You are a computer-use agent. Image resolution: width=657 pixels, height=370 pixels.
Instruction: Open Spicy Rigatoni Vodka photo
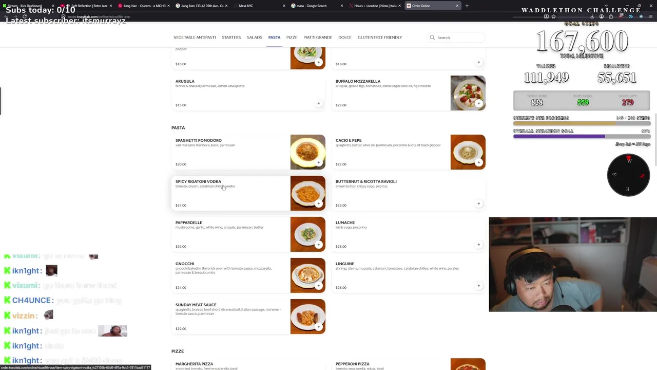click(307, 193)
